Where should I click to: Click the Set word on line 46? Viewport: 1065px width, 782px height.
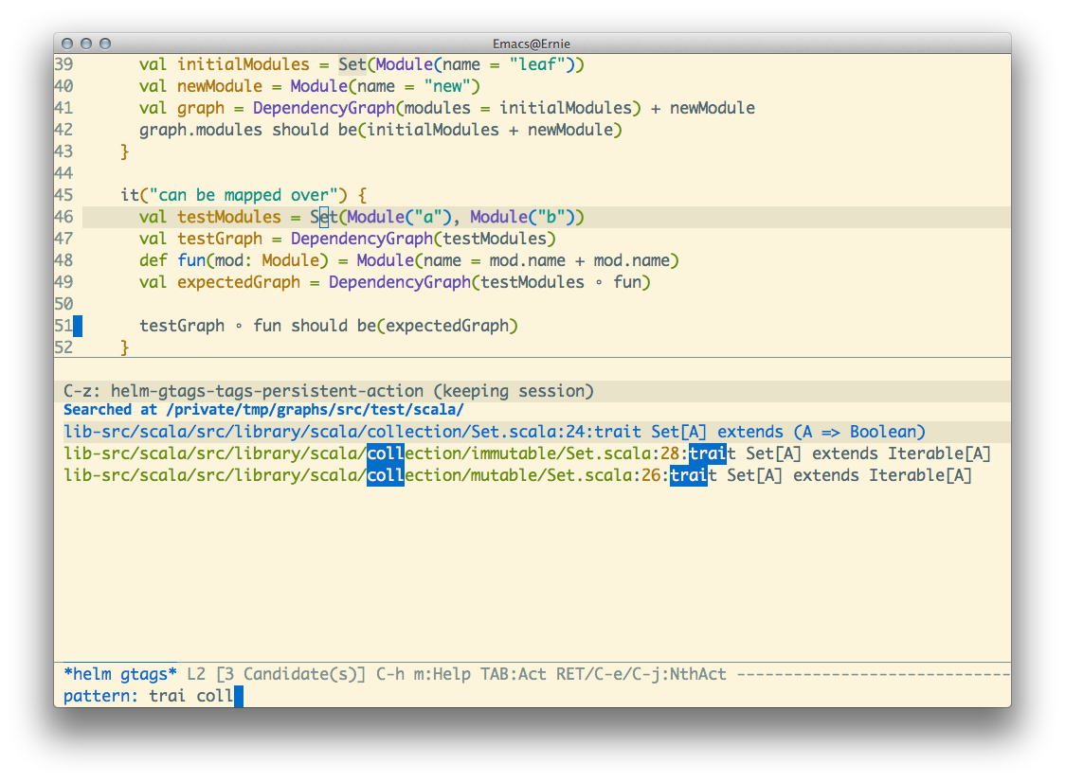click(324, 217)
